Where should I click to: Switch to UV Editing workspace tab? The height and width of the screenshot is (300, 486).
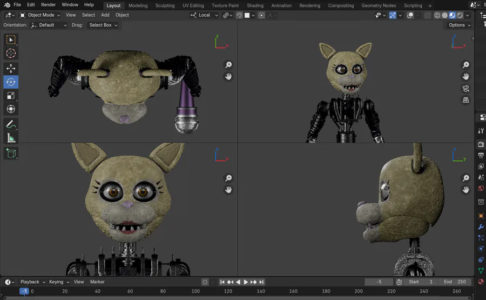pos(193,5)
